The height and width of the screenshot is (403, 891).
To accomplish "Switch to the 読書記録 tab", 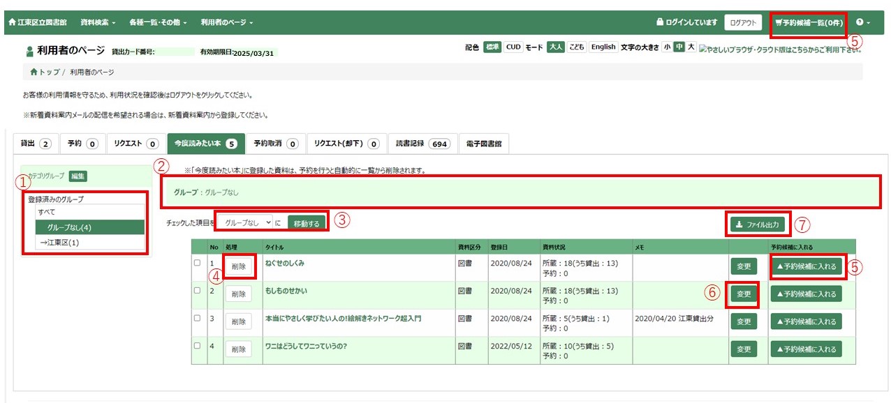I will tap(422, 144).
